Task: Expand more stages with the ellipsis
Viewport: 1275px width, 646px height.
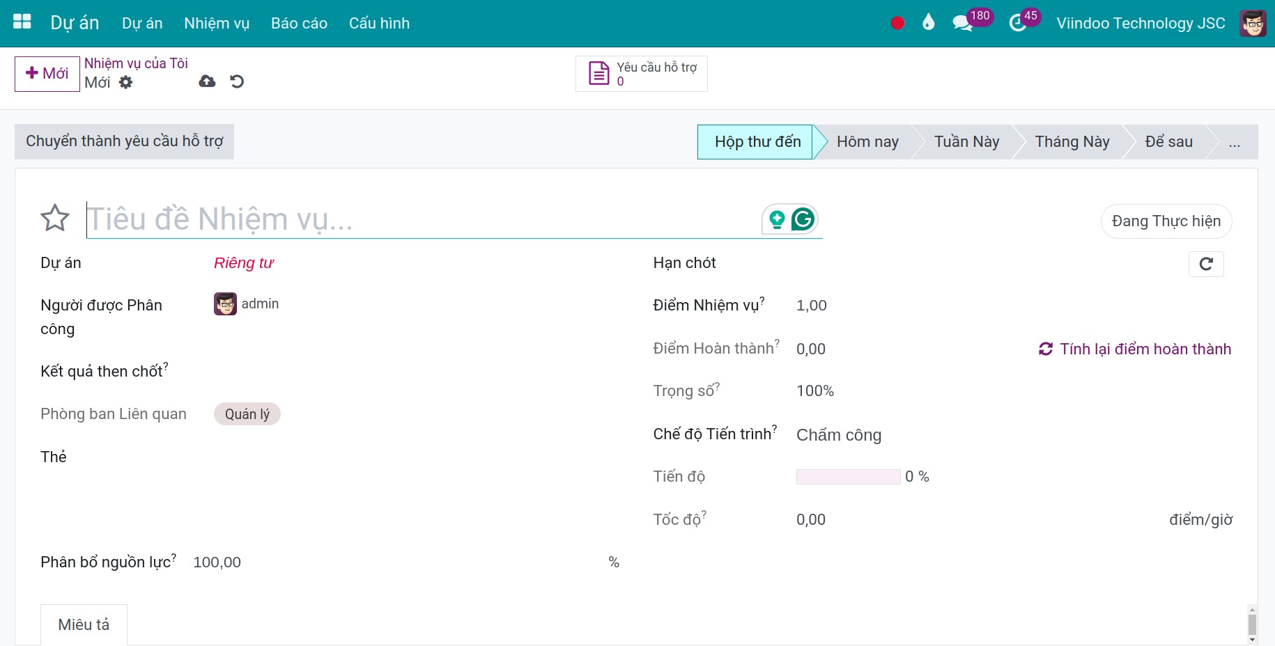Action: 1235,142
